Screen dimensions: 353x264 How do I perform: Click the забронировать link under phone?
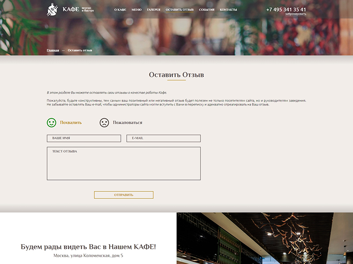[296, 14]
